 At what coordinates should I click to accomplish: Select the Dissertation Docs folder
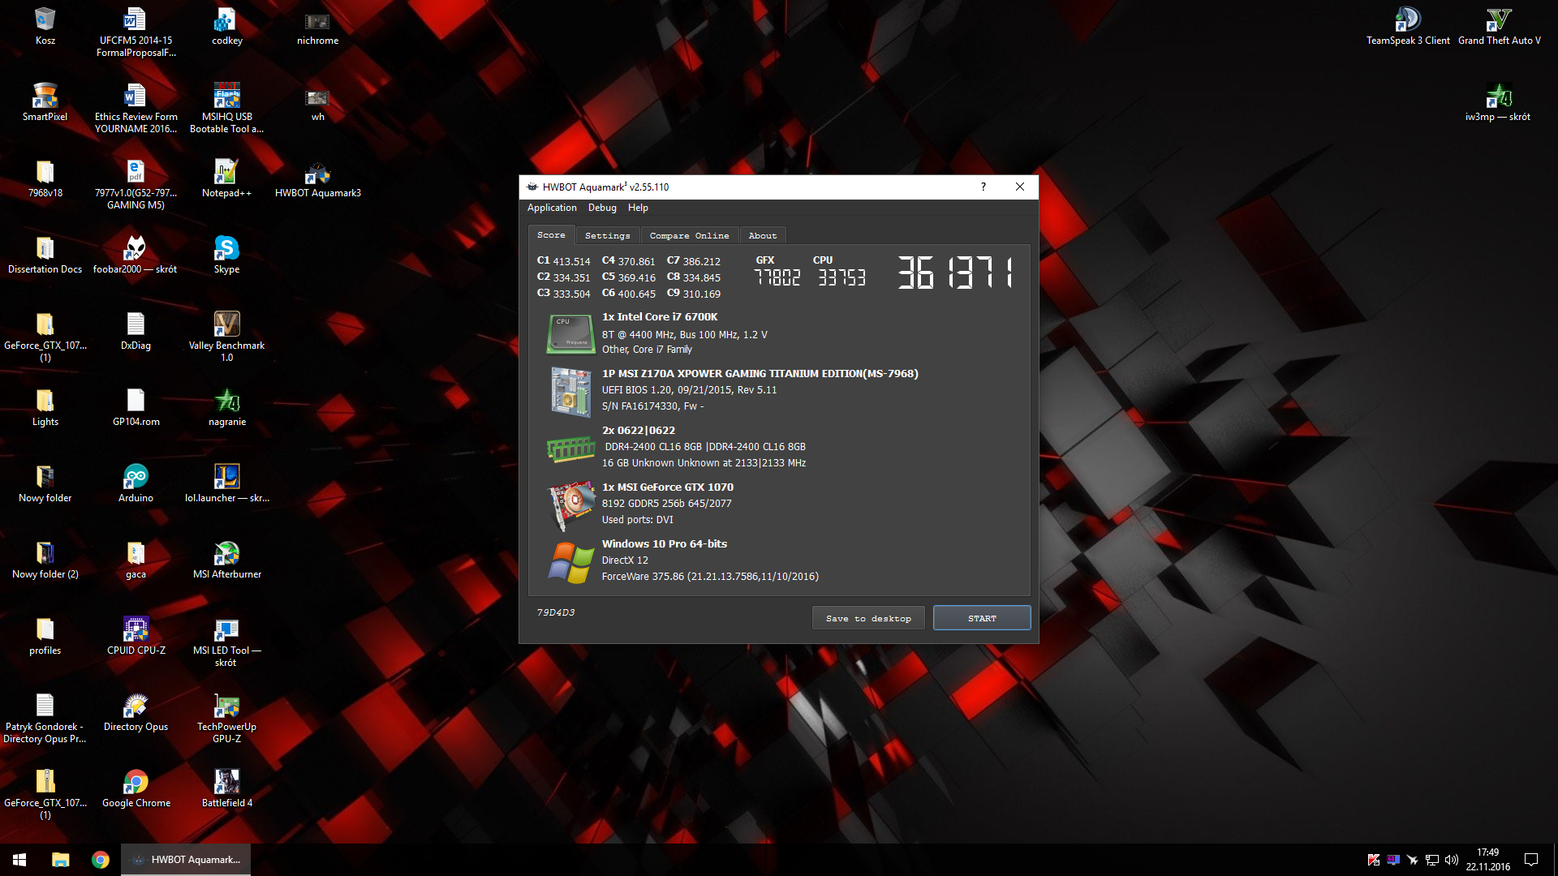coord(45,255)
